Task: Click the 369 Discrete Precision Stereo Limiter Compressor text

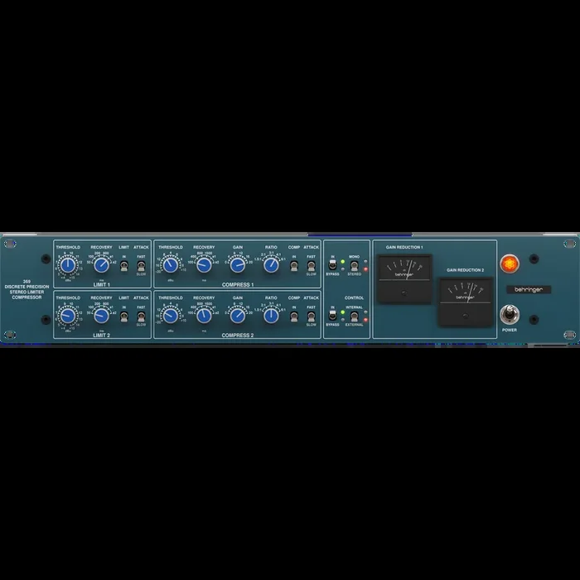Action: point(27,289)
